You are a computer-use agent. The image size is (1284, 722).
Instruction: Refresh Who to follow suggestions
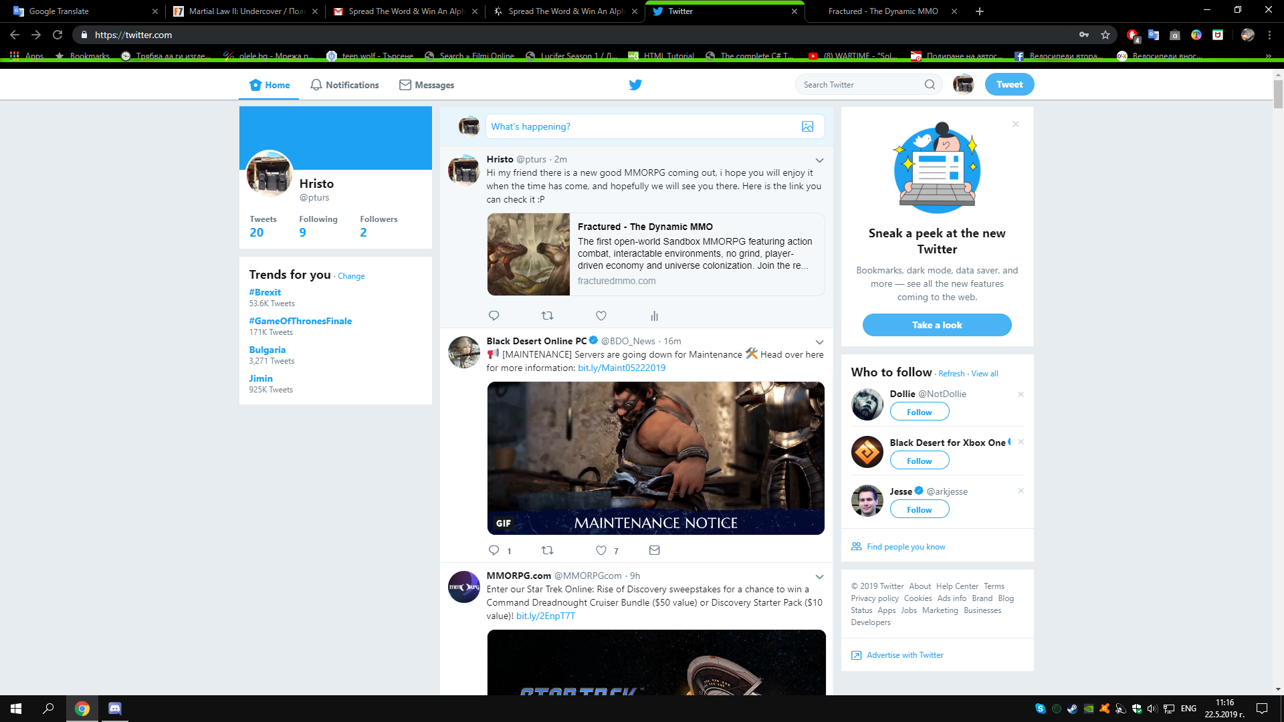[x=951, y=374]
